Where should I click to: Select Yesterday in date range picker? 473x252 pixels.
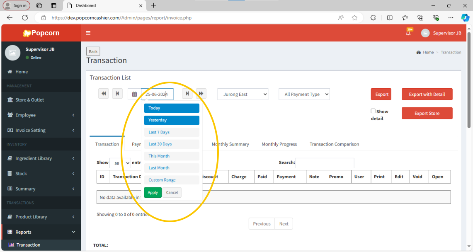(x=172, y=120)
